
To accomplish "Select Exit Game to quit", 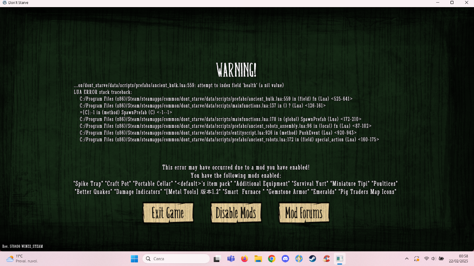I will [168, 213].
